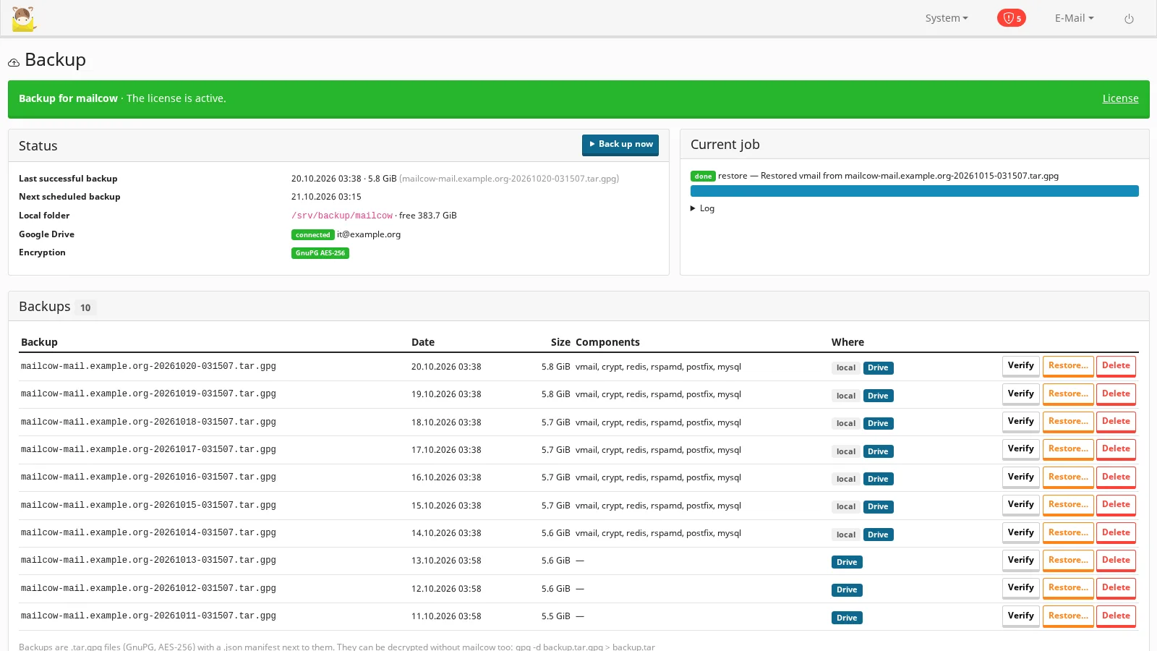Verify the 20261017 backup
1157x651 pixels.
pyautogui.click(x=1020, y=449)
